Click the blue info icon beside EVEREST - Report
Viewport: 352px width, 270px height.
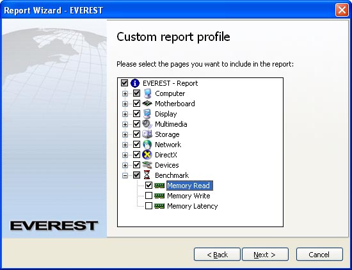[135, 83]
